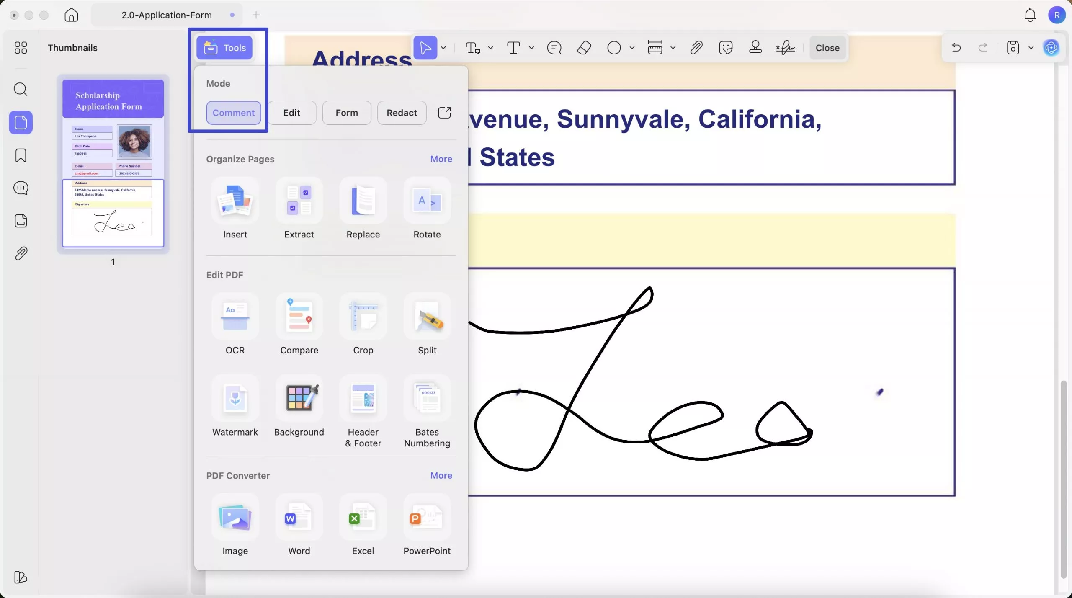Screen dimensions: 1072x598
Task: Open More under Organize Pages
Action: click(x=441, y=159)
